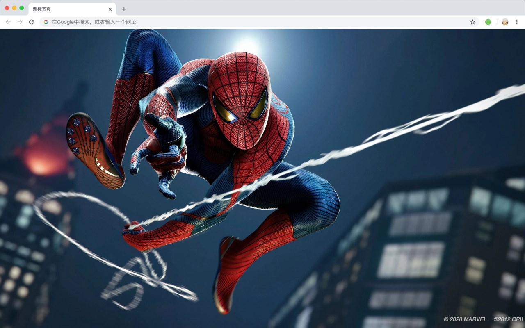Screen dimensions: 525x328
Task: Reload the page with the refresh icon
Action: click(x=32, y=22)
